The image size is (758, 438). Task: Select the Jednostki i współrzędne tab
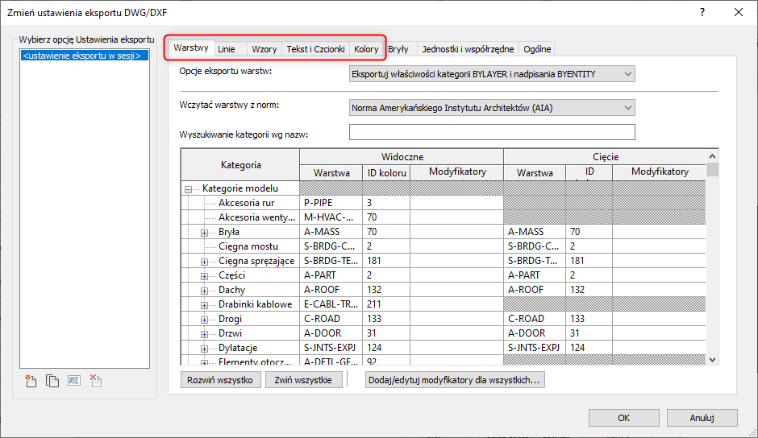[x=468, y=49]
